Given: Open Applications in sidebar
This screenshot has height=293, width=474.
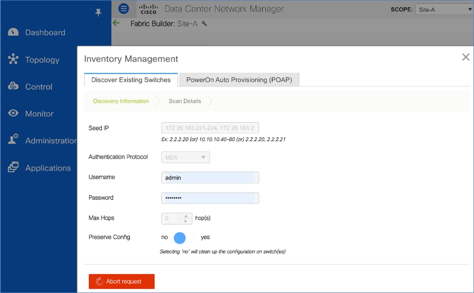Looking at the screenshot, I should coord(48,168).
